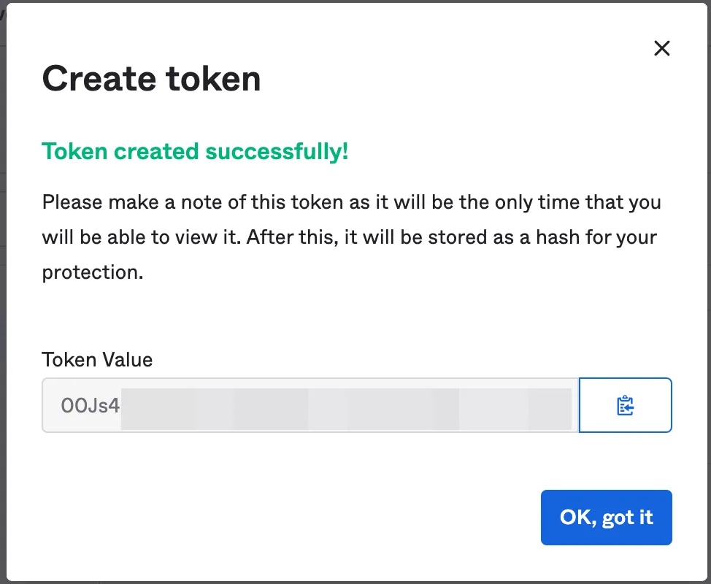
Task: Click the dimmed backdrop left of the dialog
Action: (x=3, y=292)
